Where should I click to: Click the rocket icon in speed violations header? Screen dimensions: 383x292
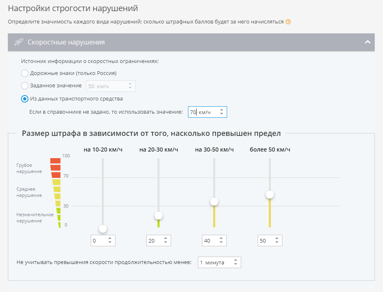[x=19, y=42]
